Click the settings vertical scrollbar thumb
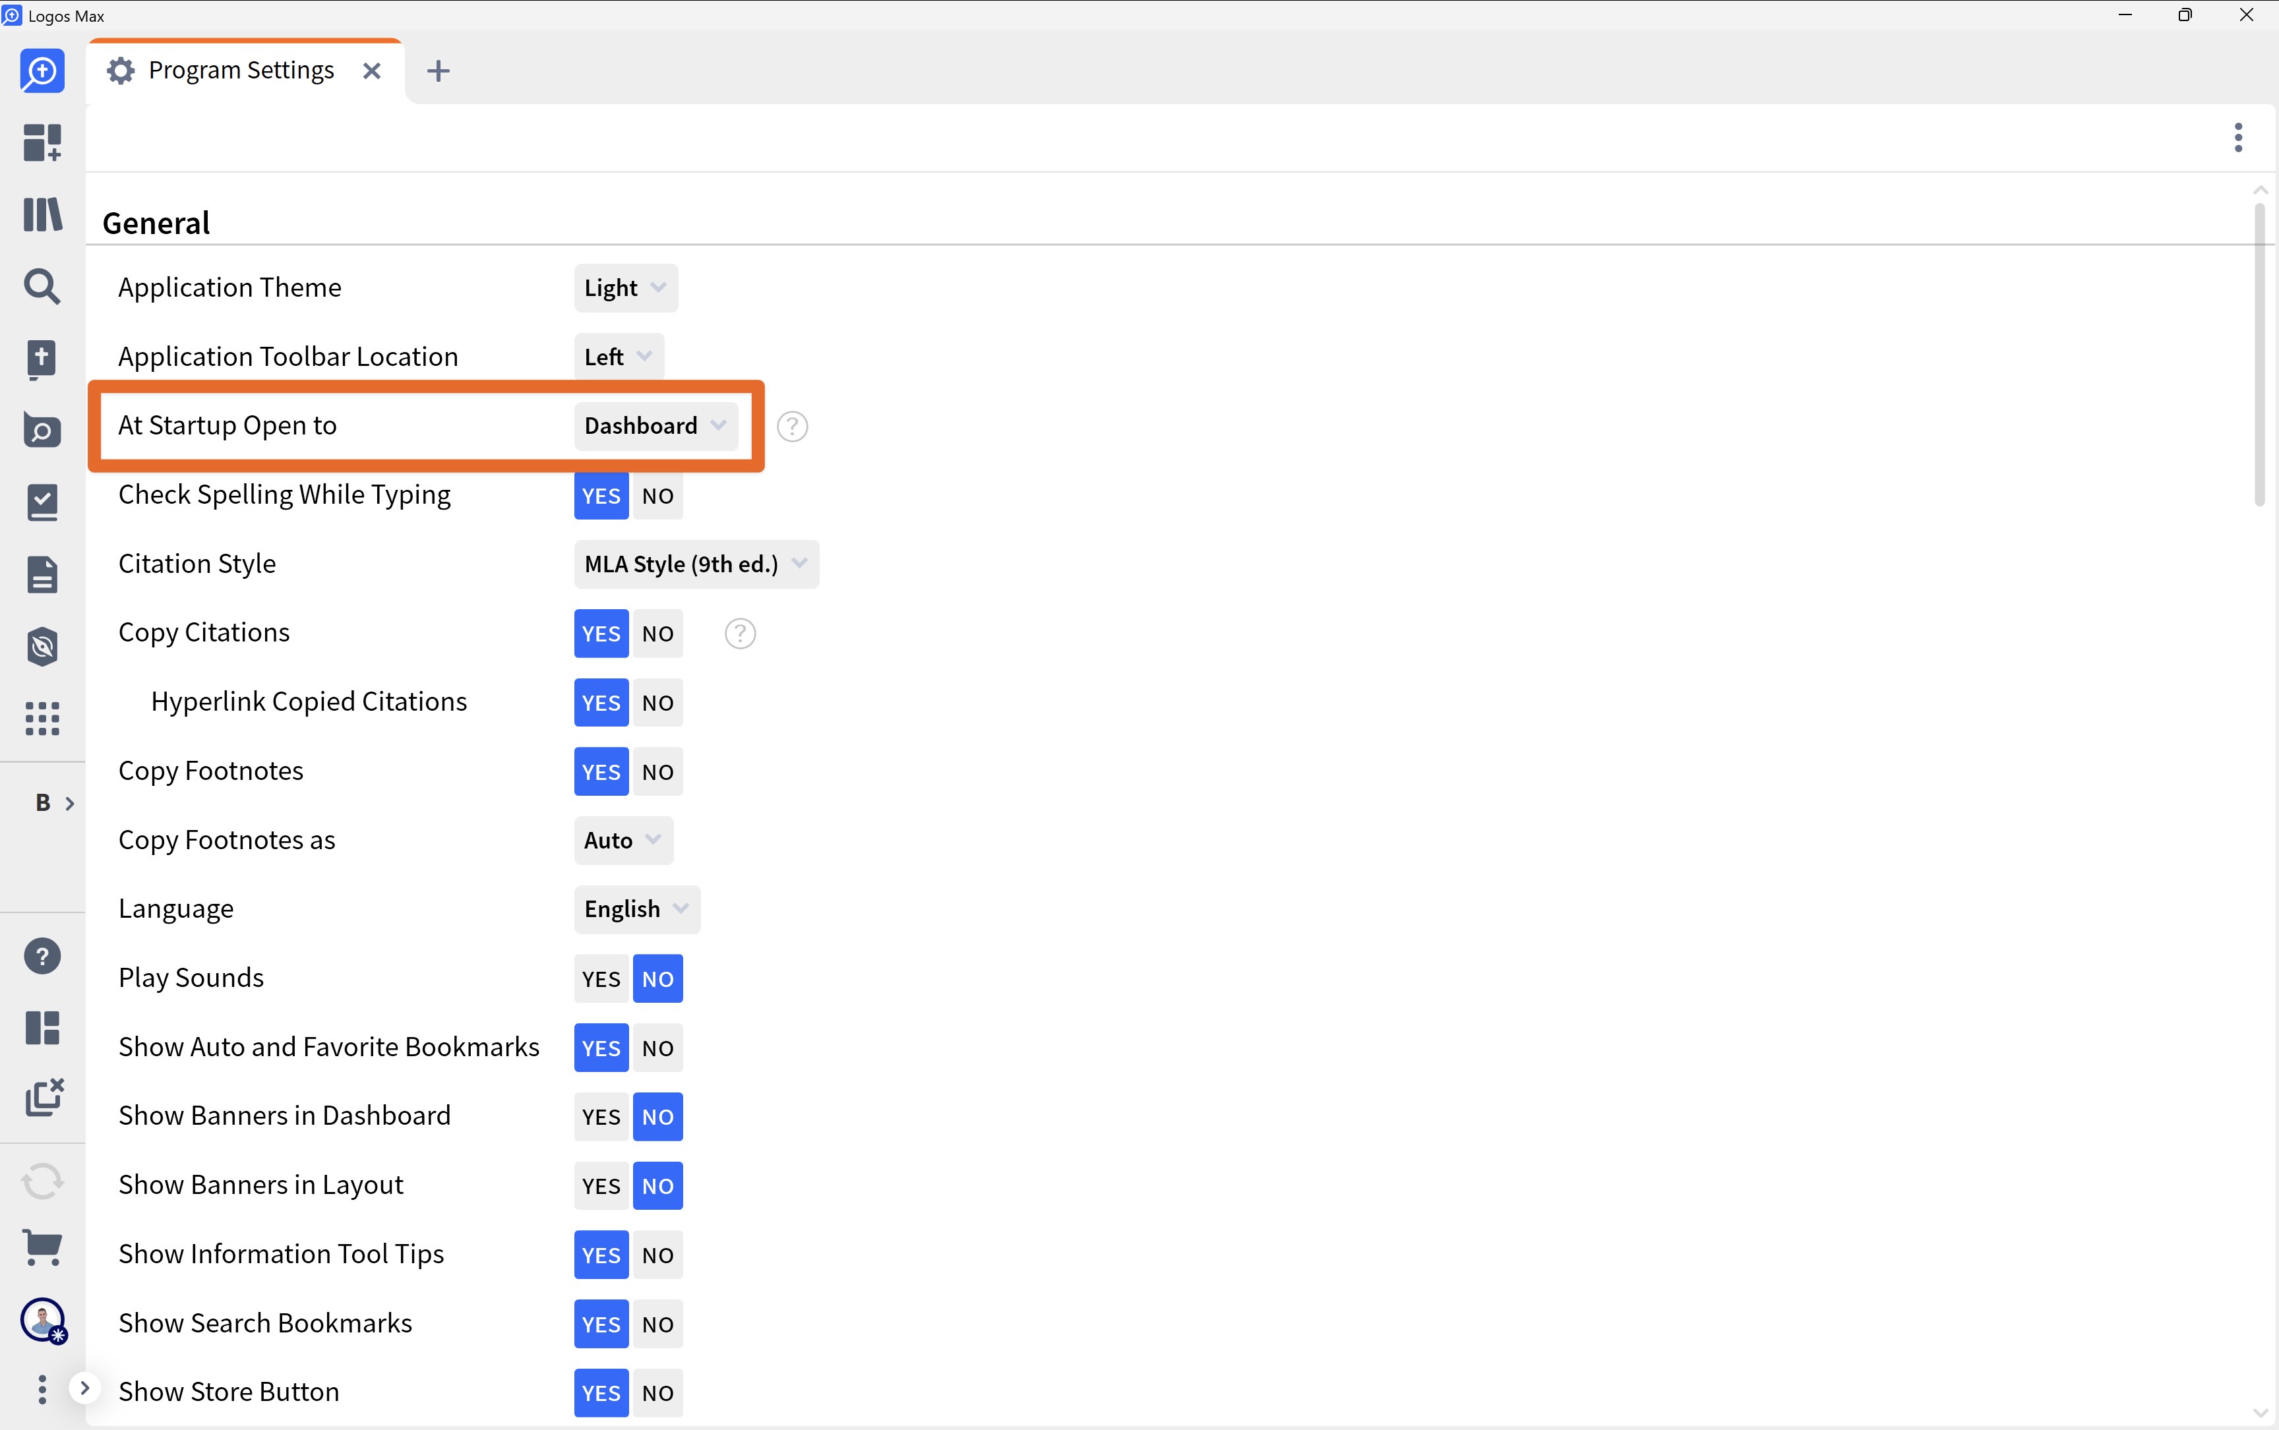This screenshot has height=1430, width=2279. coord(2259,355)
